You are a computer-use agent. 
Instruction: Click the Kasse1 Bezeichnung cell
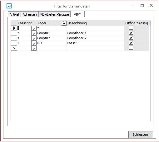[95, 43]
